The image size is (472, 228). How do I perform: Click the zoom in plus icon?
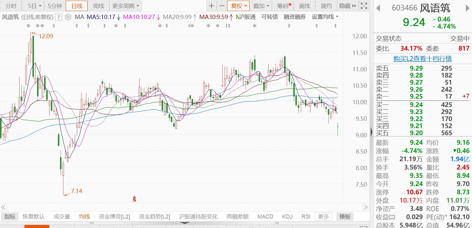point(212,6)
